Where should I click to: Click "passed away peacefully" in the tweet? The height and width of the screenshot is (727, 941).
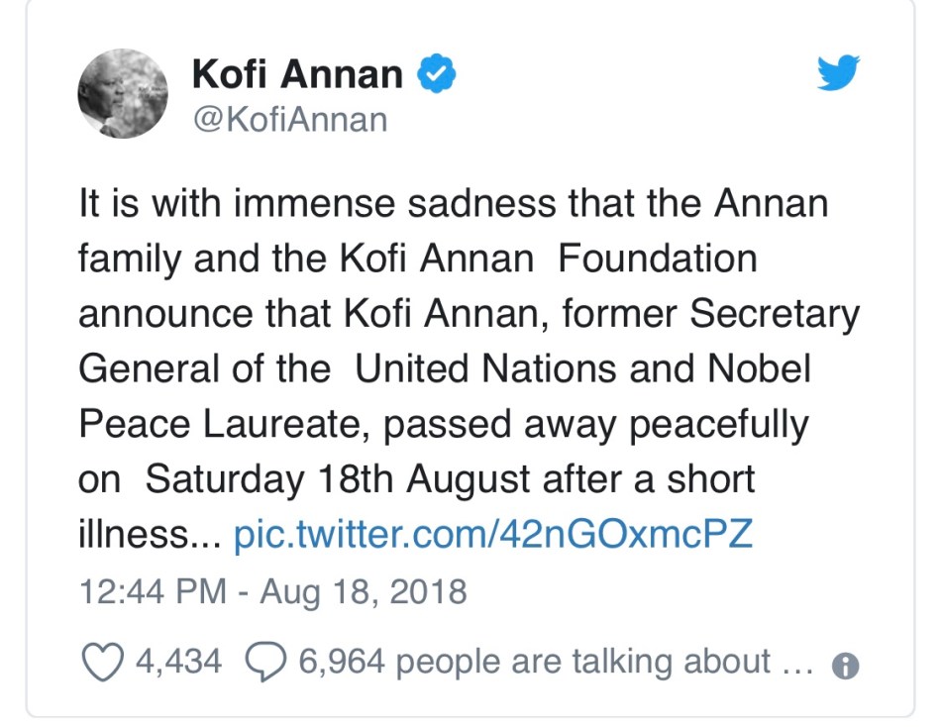tap(594, 425)
